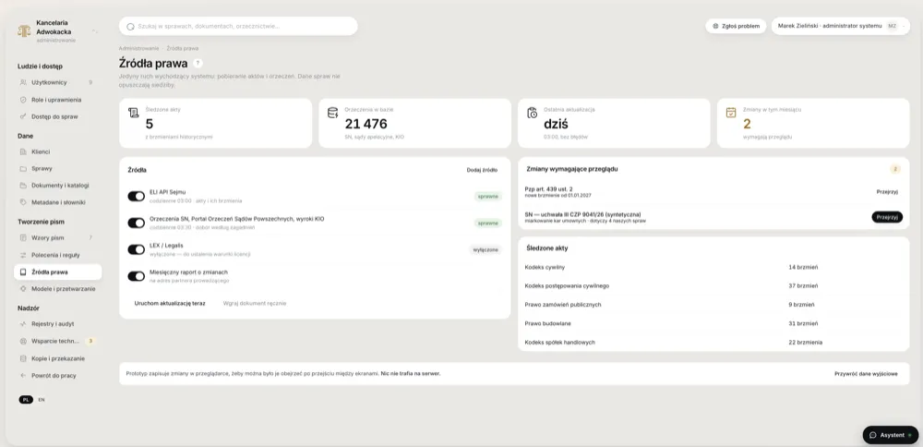
Task: Click Dodaj źródło button
Action: click(x=482, y=170)
